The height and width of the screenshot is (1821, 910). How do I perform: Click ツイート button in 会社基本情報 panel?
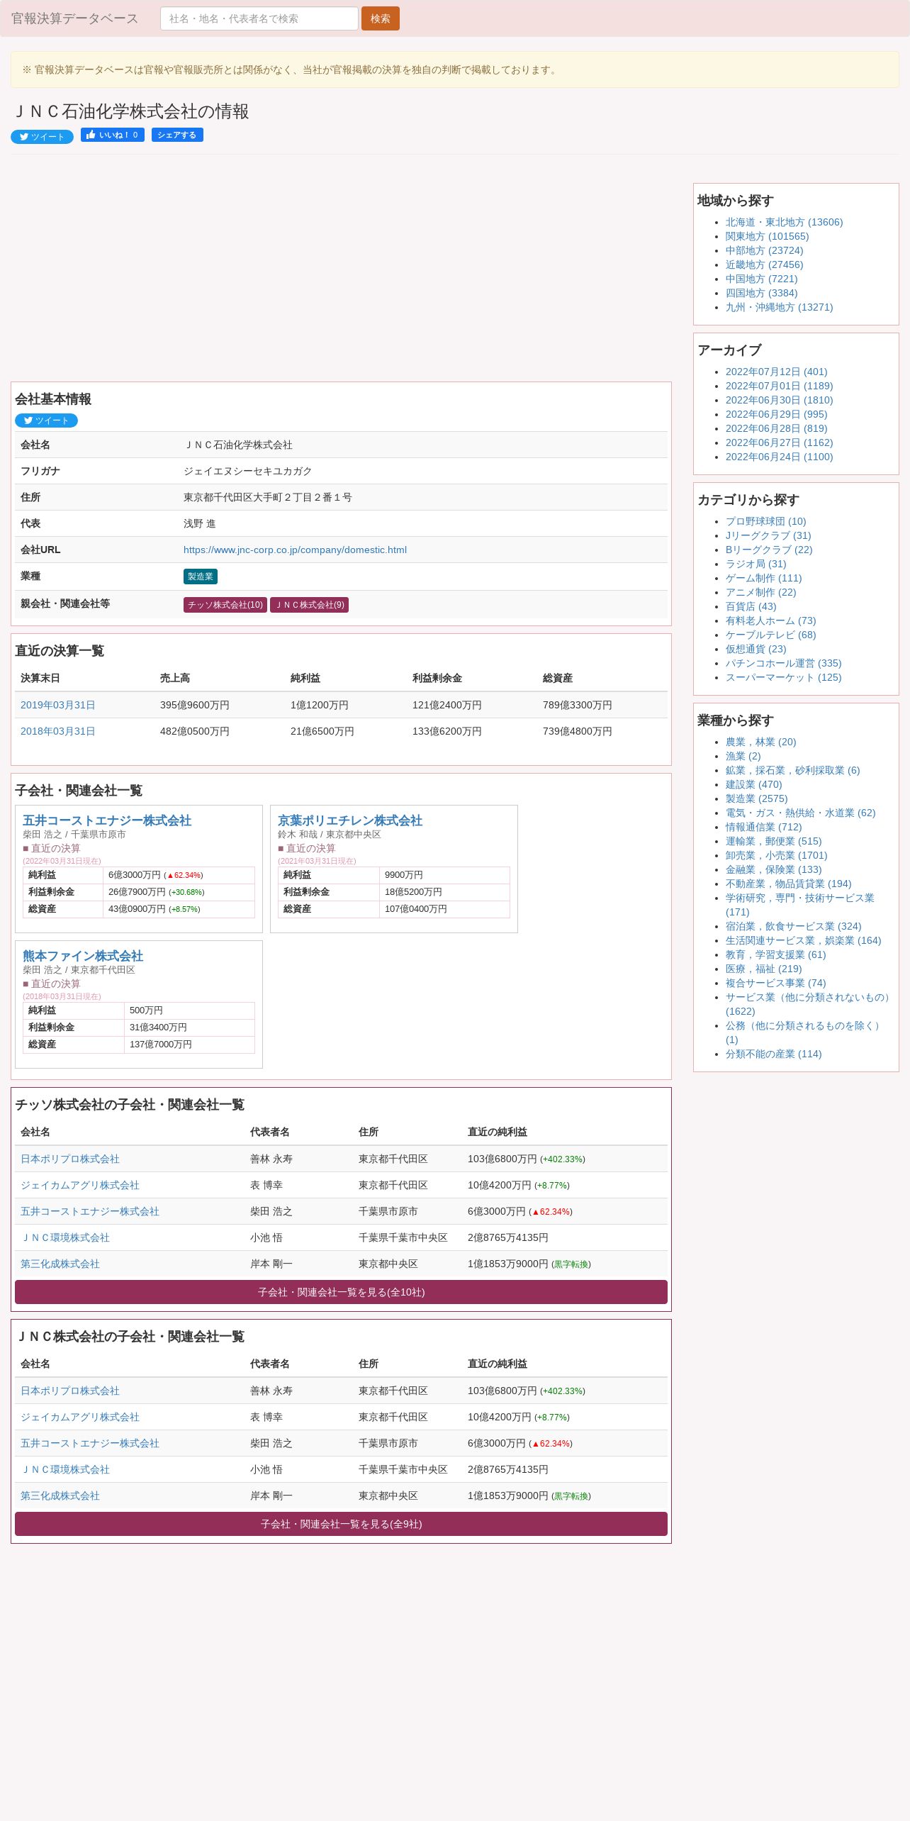[46, 421]
